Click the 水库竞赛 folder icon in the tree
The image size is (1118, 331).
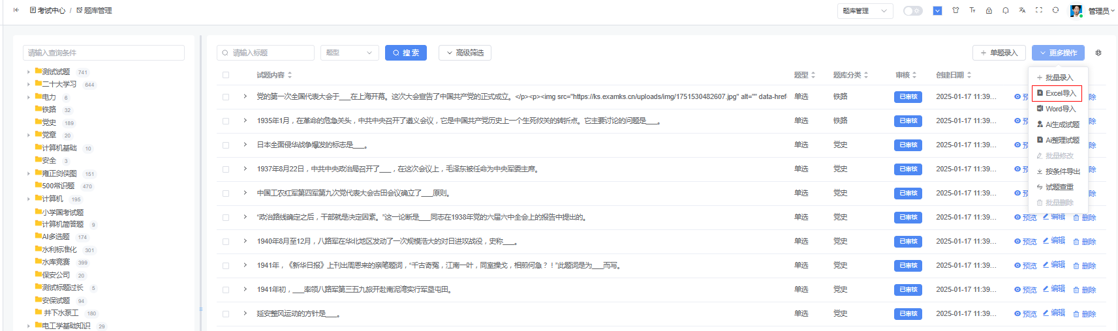coord(38,261)
